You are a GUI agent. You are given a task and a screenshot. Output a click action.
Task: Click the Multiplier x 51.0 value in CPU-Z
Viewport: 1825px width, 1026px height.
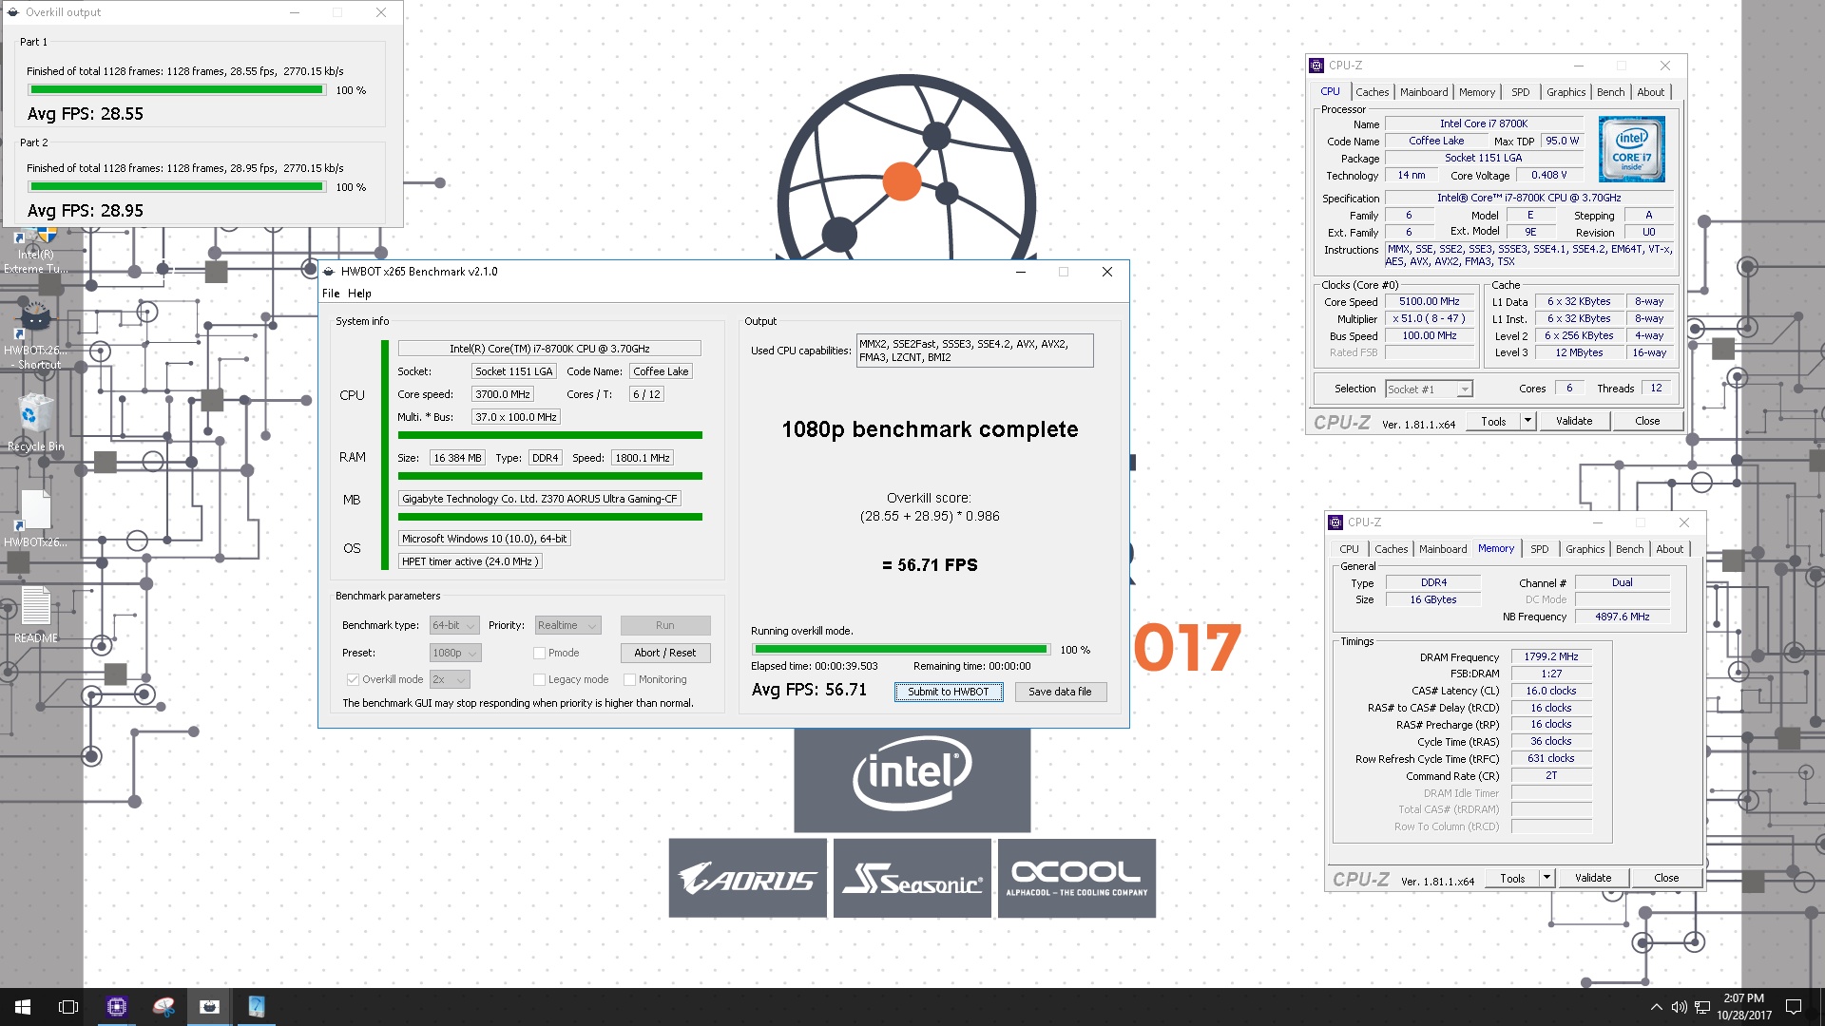click(x=1429, y=318)
